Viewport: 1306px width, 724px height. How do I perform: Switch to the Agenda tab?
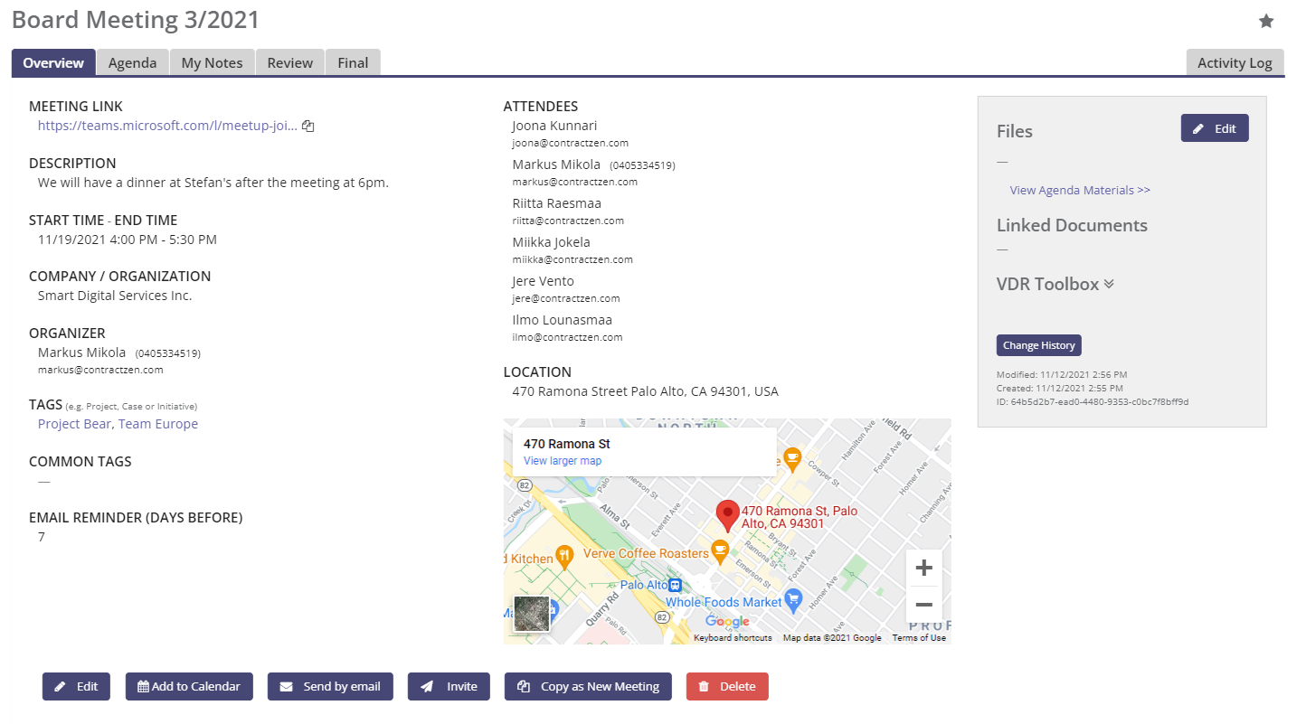(132, 62)
